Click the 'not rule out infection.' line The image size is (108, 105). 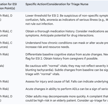[x=39, y=24]
